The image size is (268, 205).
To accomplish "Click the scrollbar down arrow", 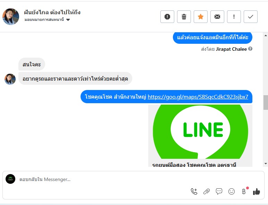I will click(266, 164).
